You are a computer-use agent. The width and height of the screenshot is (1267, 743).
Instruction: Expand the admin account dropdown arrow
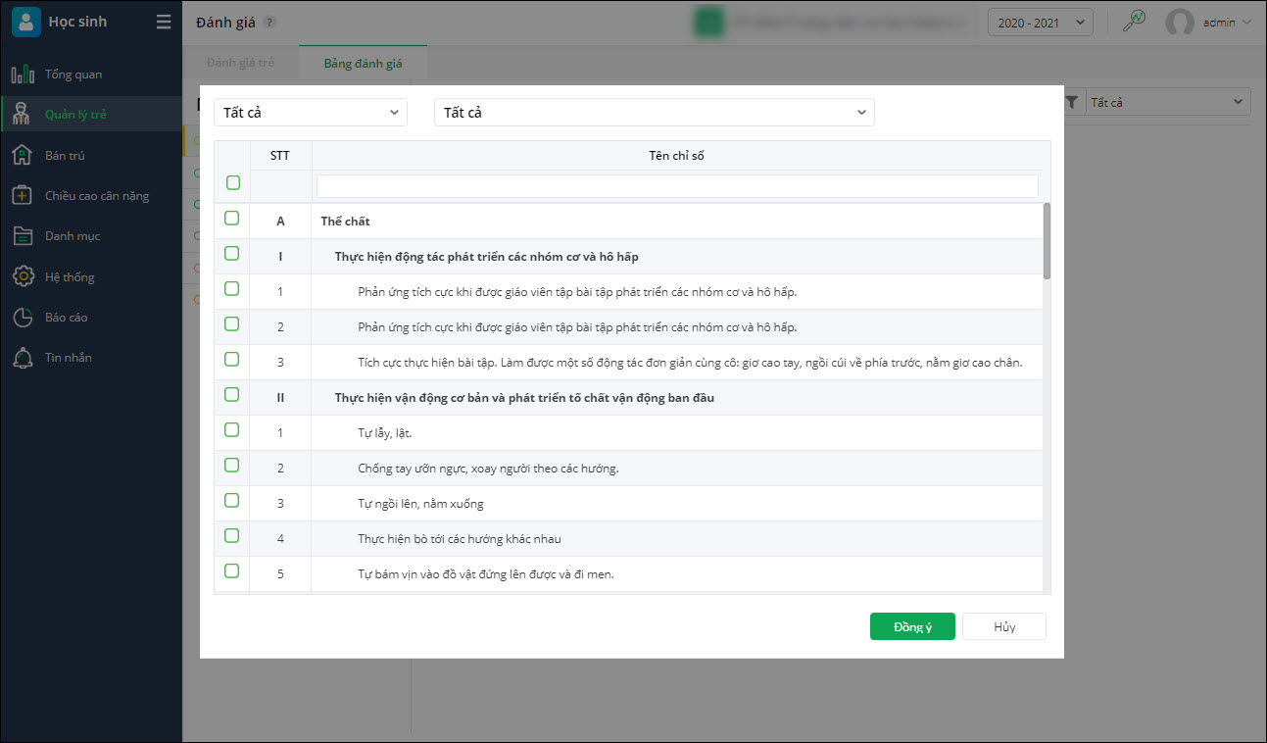1246,23
